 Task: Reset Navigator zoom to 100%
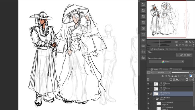click(x=186, y=42)
